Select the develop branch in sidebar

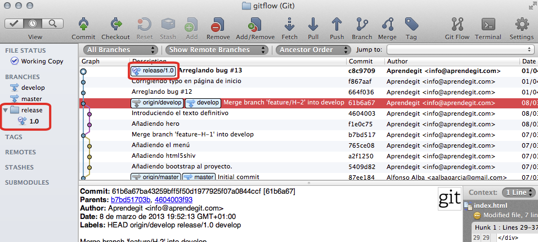coord(33,88)
